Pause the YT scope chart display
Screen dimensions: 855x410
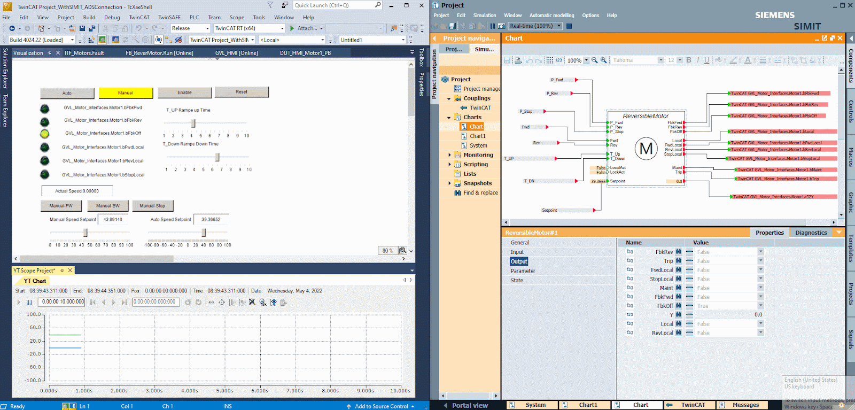(x=29, y=302)
